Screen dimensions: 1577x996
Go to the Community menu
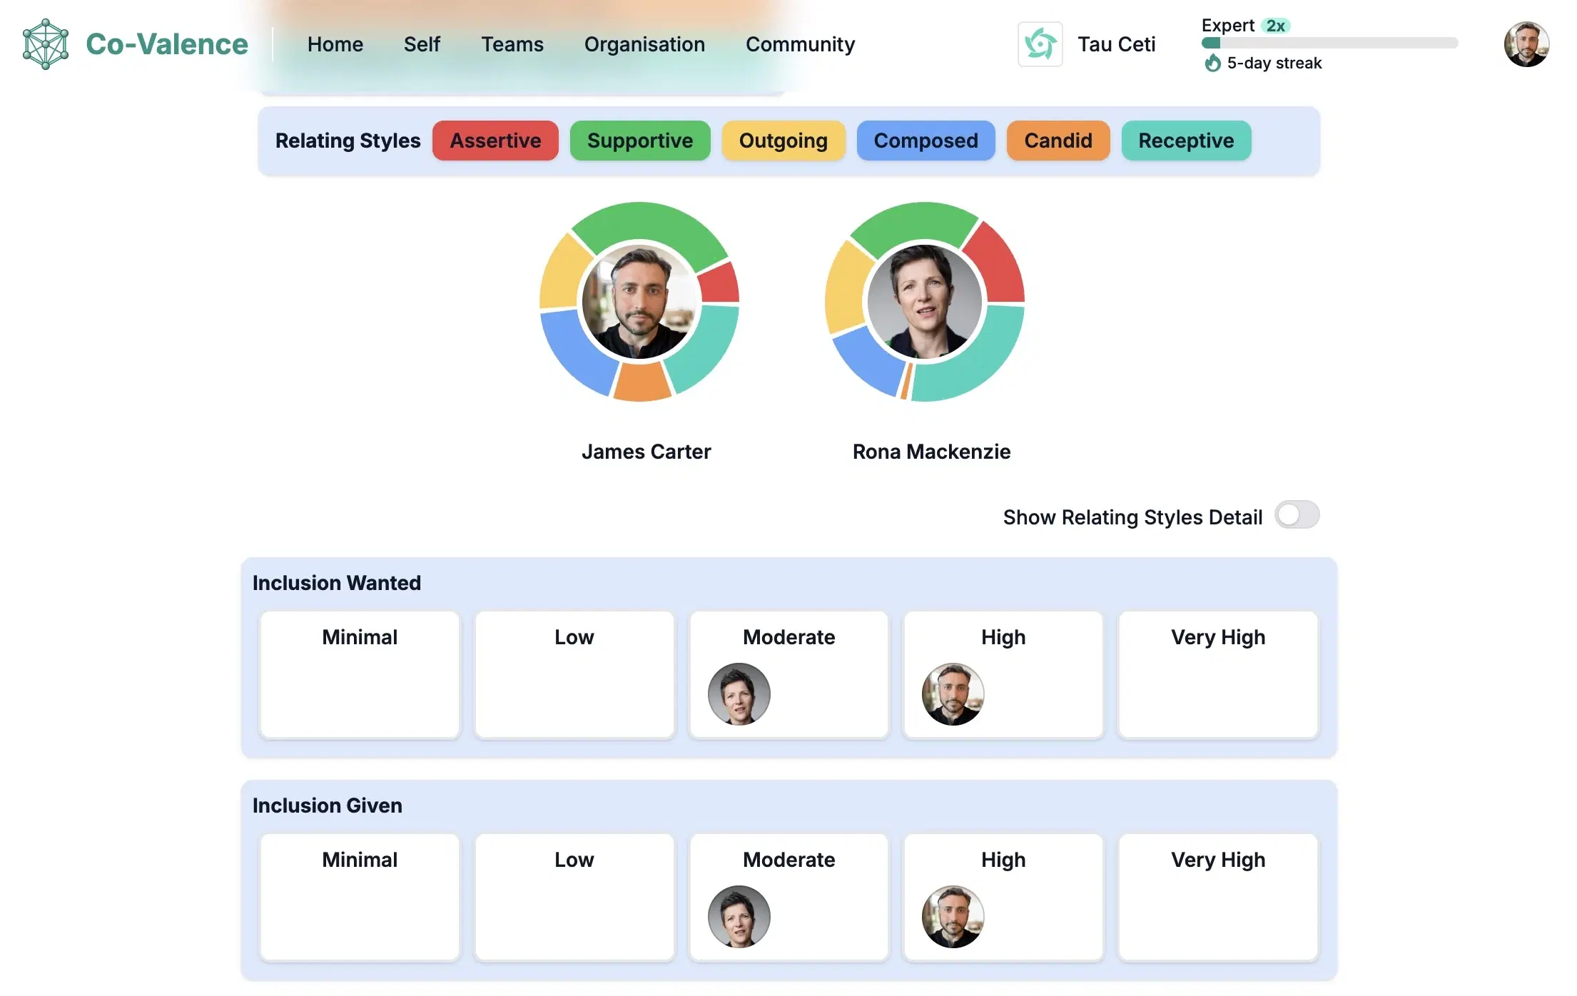[800, 44]
